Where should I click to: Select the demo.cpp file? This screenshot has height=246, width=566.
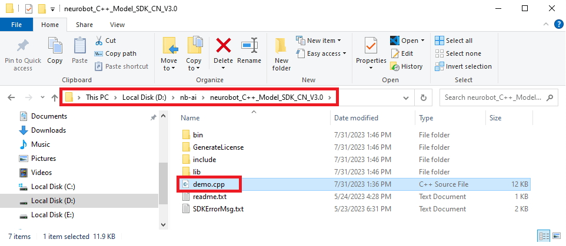[355, 184]
